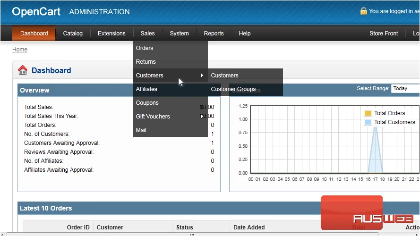Open the Reports menu
Viewport: 420px width, 236px height.
point(214,34)
